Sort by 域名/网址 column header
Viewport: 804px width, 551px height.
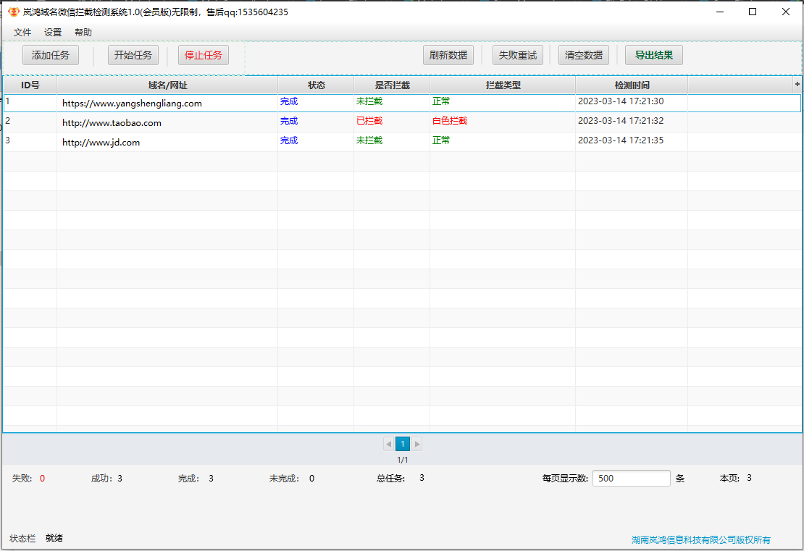(x=167, y=85)
